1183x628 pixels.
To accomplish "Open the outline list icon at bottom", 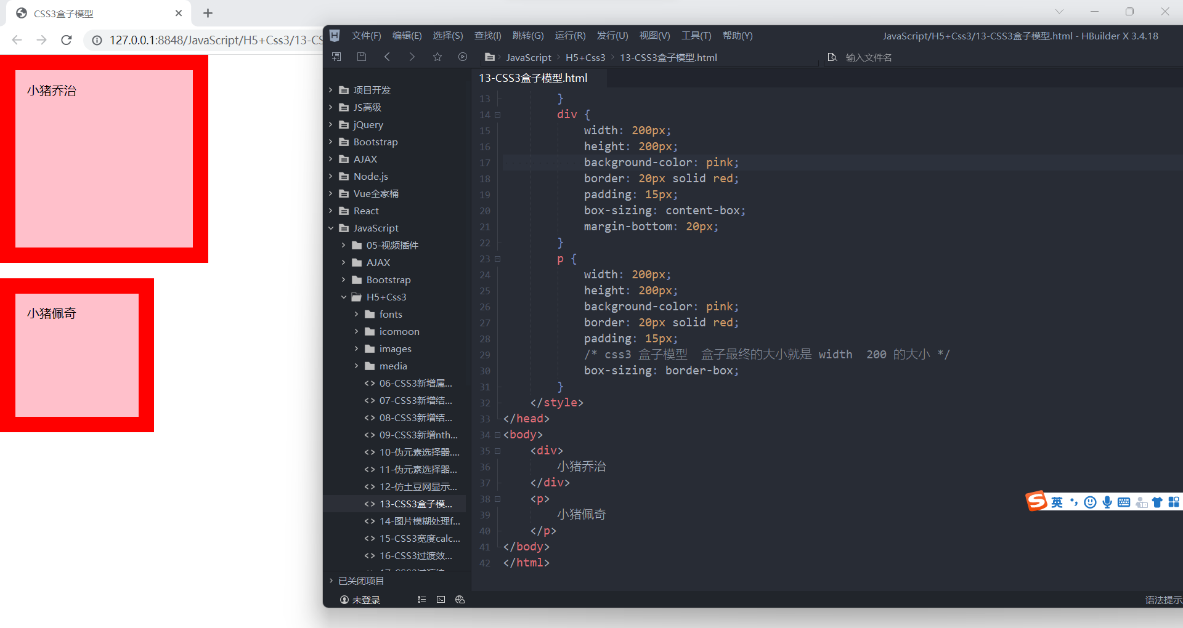I will click(x=421, y=599).
